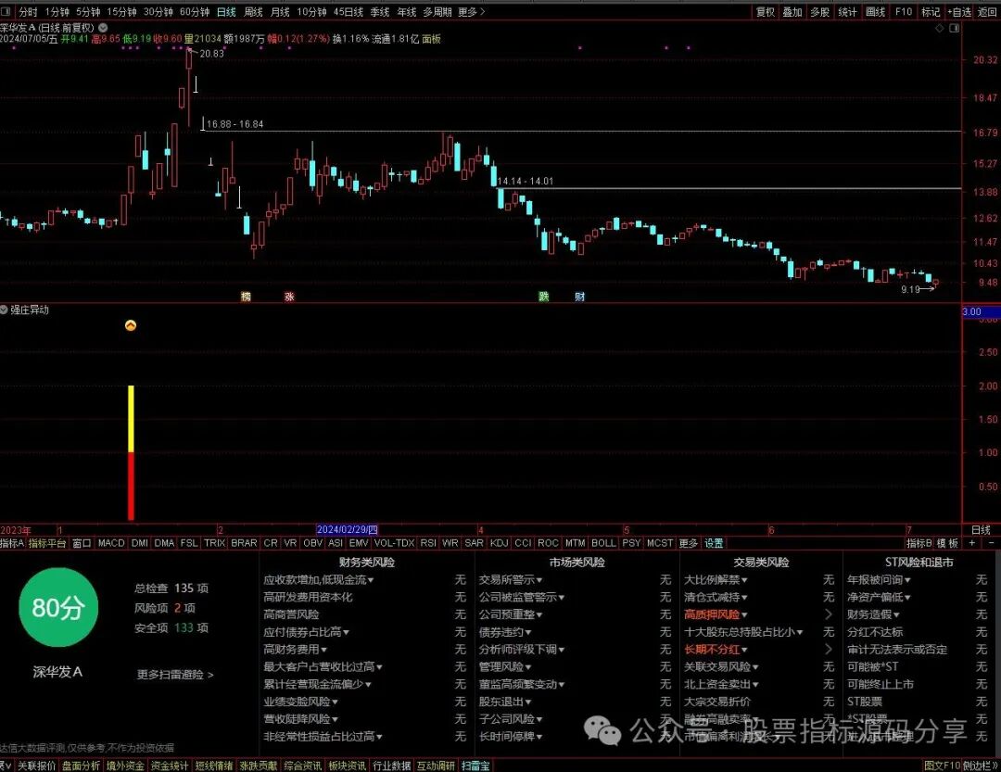The width and height of the screenshot is (1001, 772).
Task: Switch to 60分钟 timeframe
Action: click(x=195, y=11)
